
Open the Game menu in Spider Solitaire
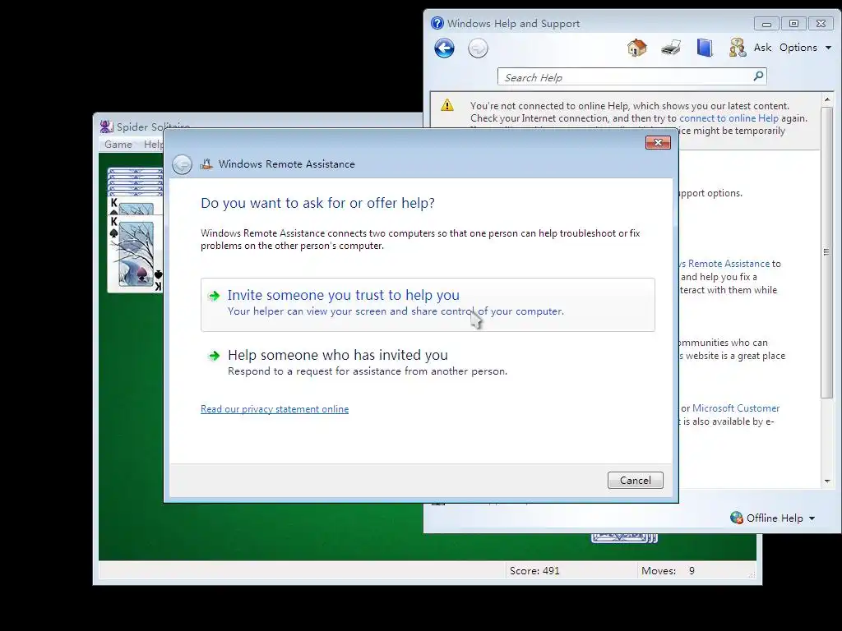118,145
